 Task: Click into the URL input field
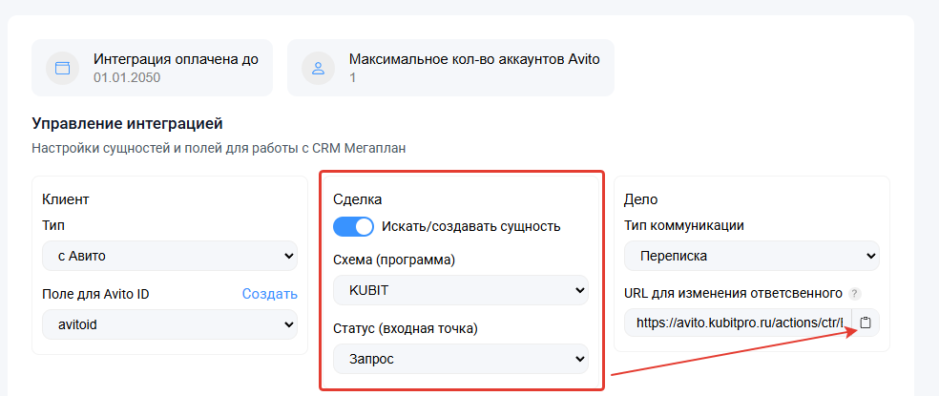coord(739,323)
